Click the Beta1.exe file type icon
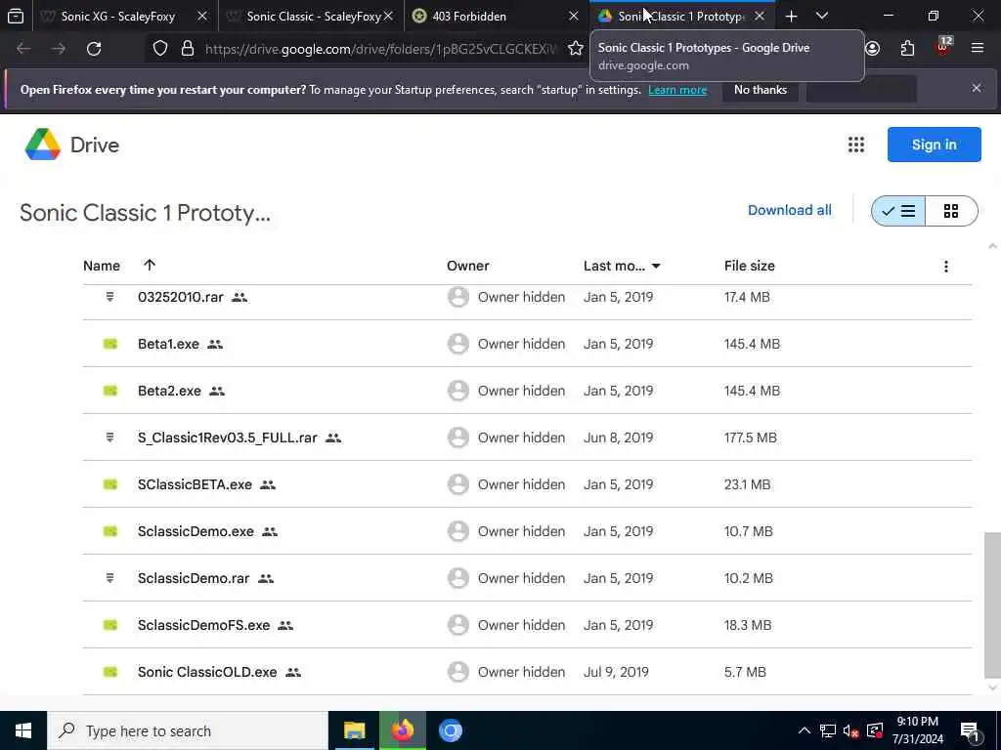The height and width of the screenshot is (750, 1001). (110, 345)
